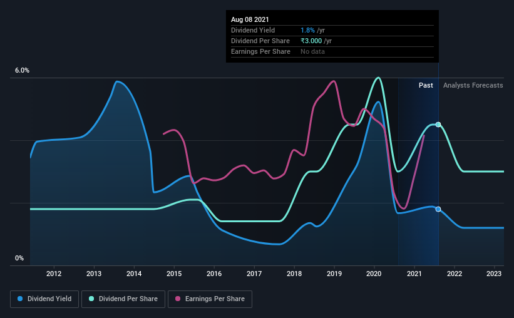The height and width of the screenshot is (318, 514).
Task: Click the 2012 x-axis year label
Action: coord(54,274)
